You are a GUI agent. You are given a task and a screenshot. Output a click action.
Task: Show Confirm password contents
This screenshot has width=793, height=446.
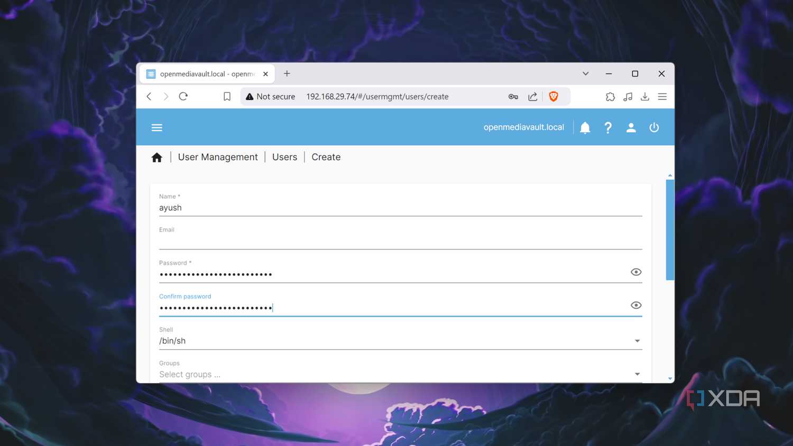tap(636, 305)
